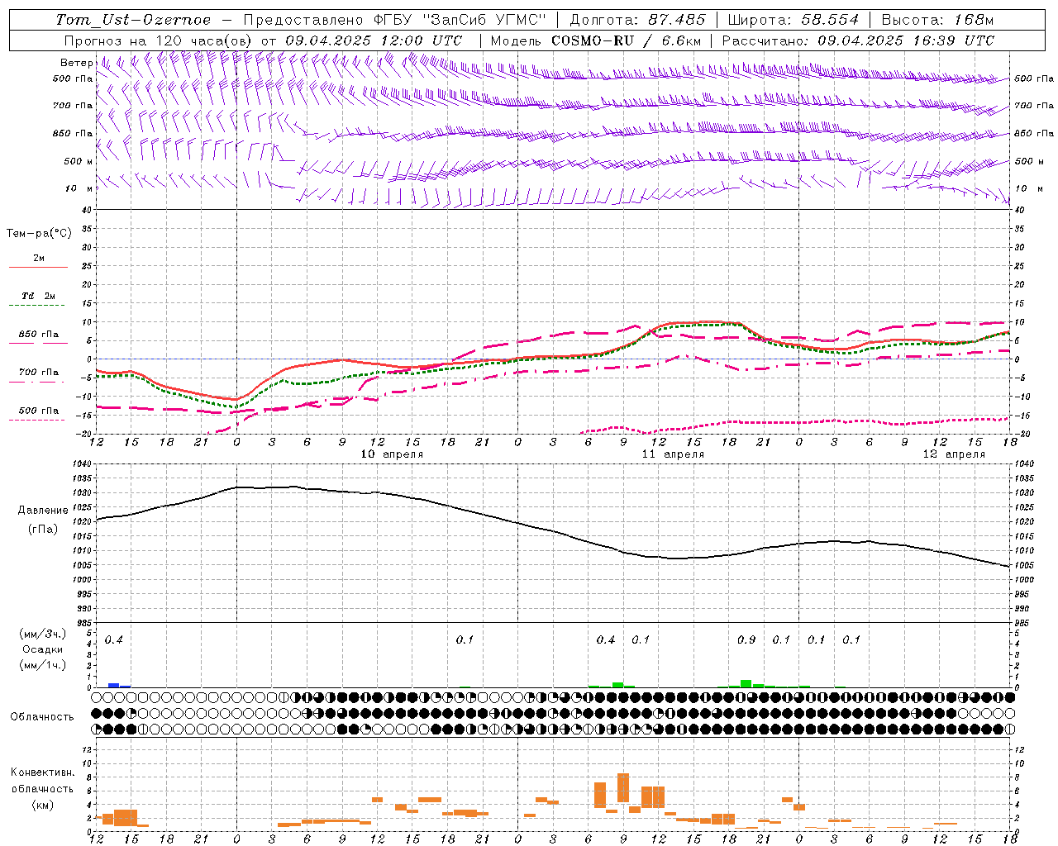Click the Широта: 58.554 header field
Viewport: 1058px width, 846px height.
793,20
